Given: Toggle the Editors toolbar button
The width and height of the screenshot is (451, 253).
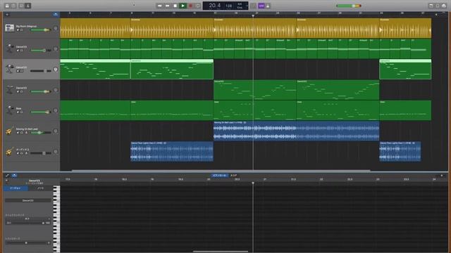Looking at the screenshot, I should (x=28, y=6).
